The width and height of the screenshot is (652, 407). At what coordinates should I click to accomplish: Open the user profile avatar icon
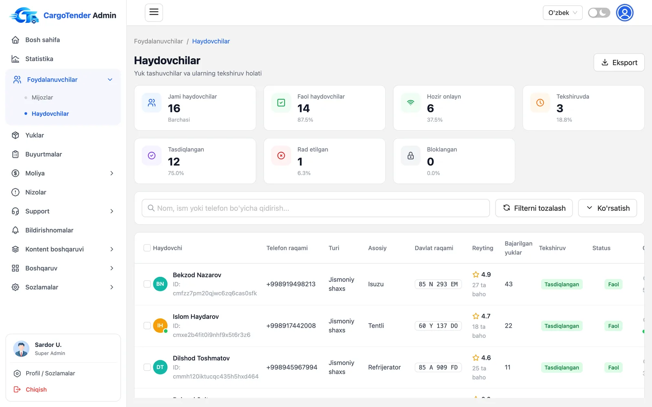click(x=625, y=13)
